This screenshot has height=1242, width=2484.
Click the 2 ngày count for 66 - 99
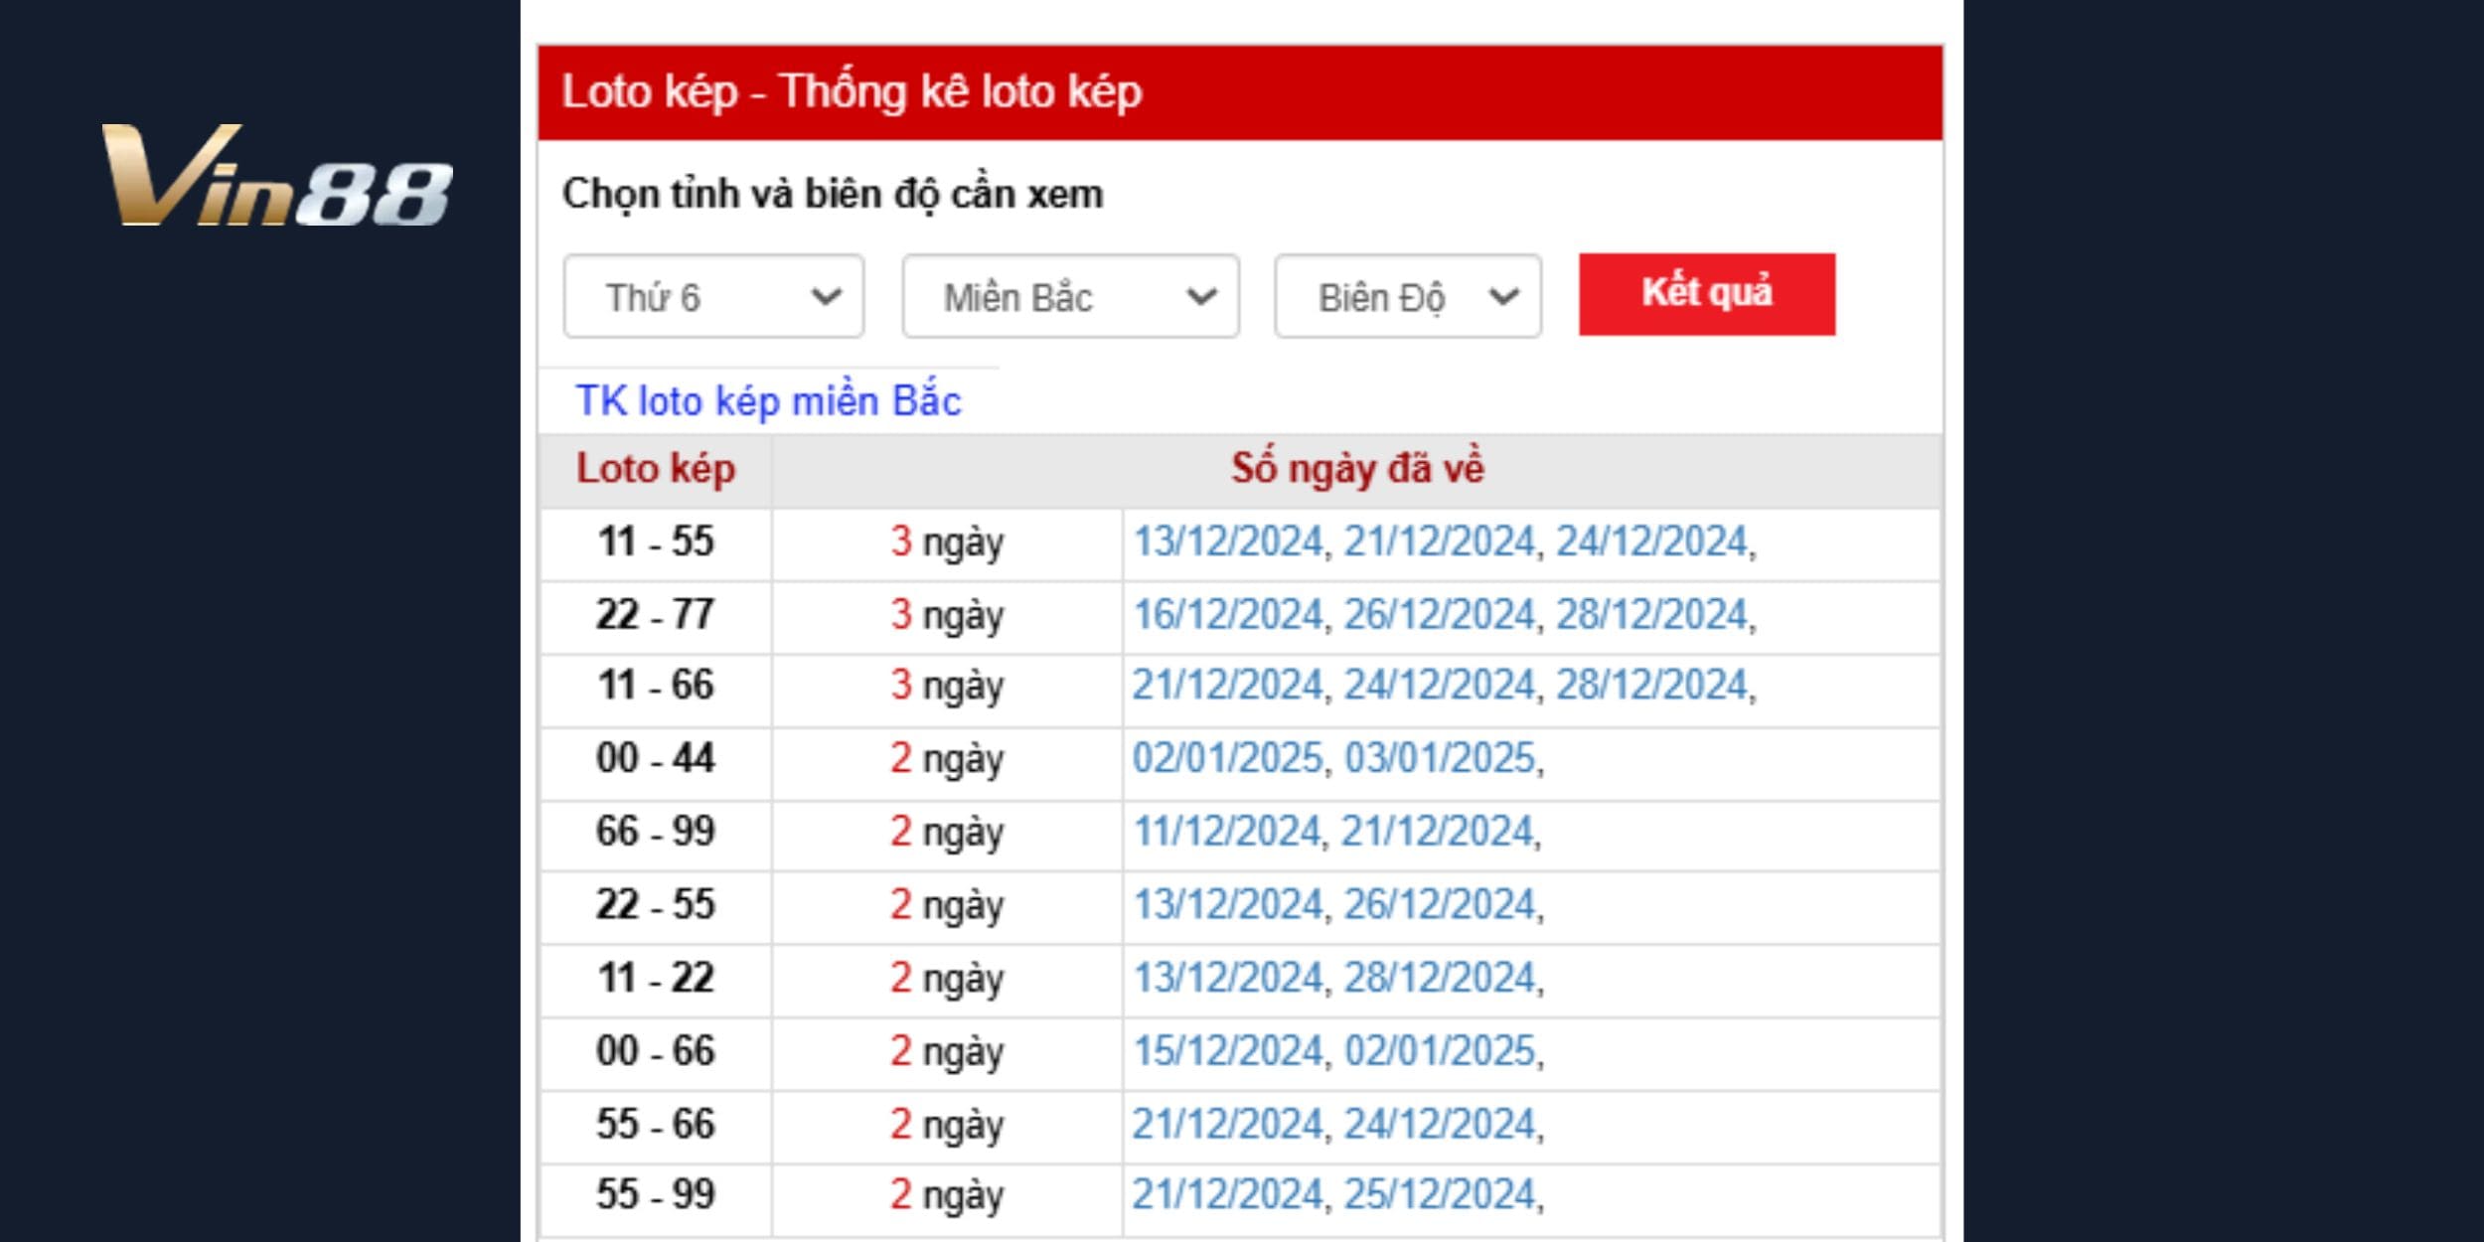(947, 832)
